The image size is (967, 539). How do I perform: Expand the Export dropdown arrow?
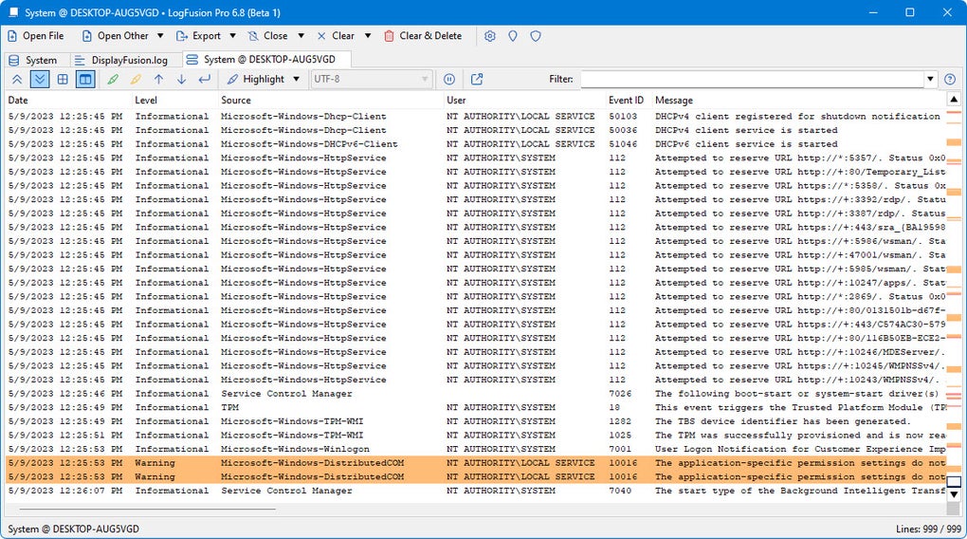click(232, 36)
